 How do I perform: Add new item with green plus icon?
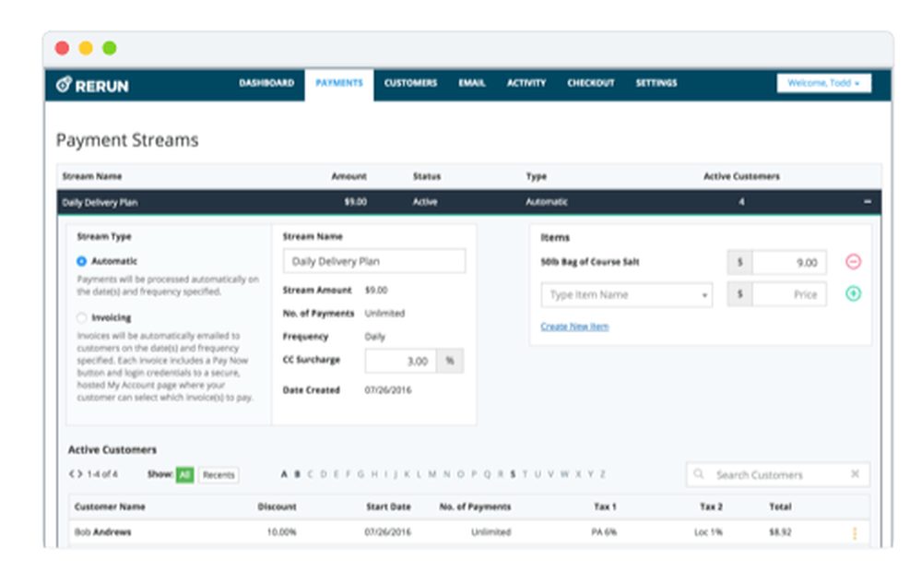tap(853, 293)
